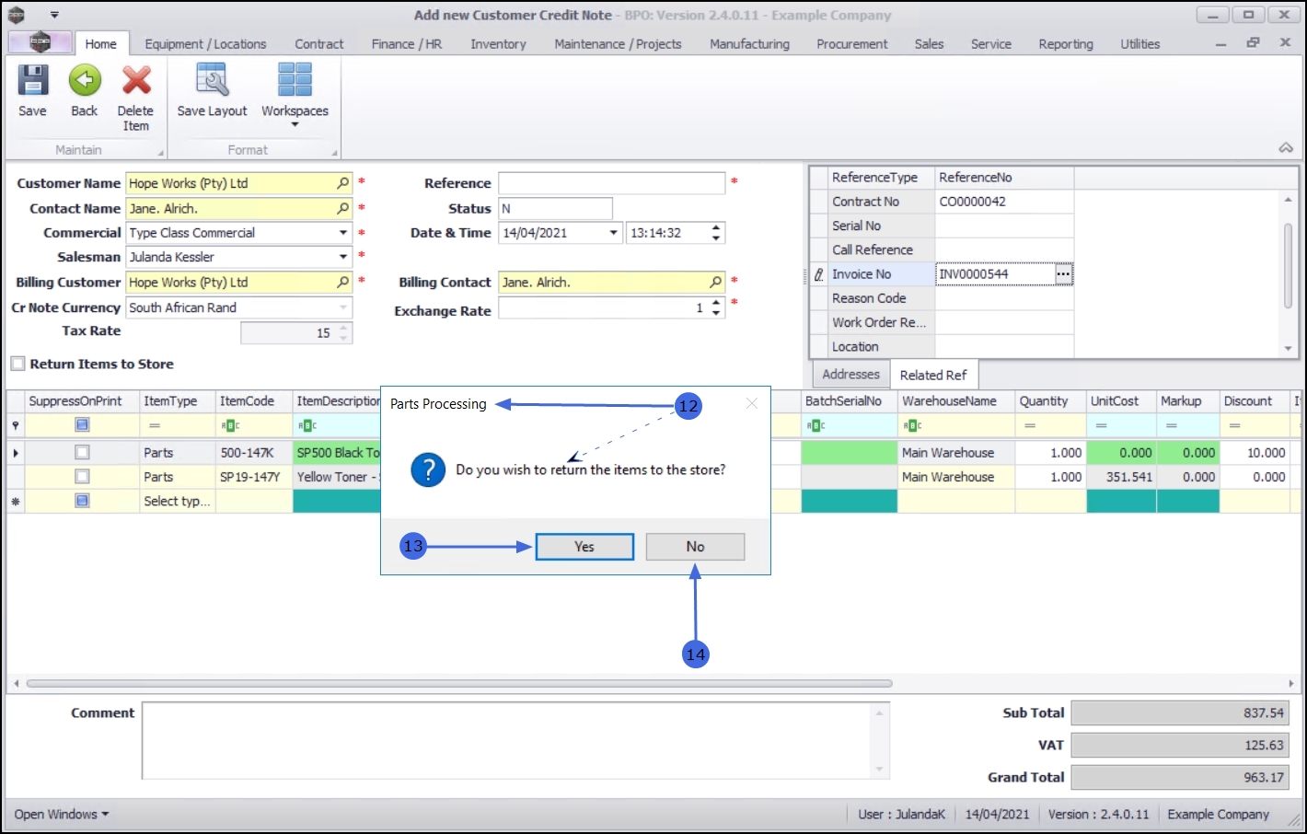Click the Invoice No ellipsis button
1307x834 pixels.
tap(1063, 274)
